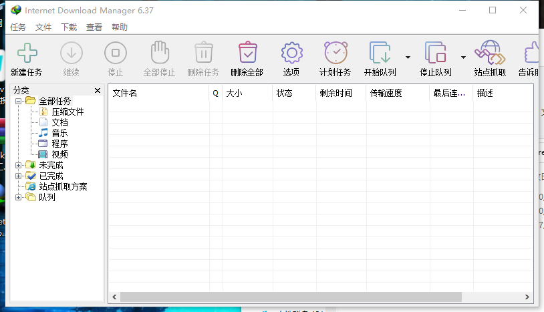Click the 停止 stop icon
The image size is (544, 312).
tap(116, 53)
